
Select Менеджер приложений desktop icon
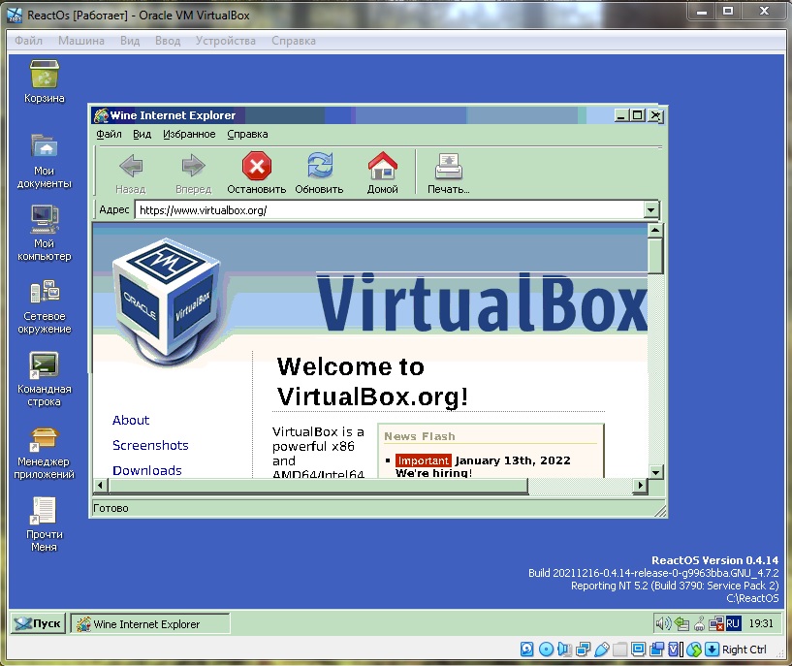[45, 439]
